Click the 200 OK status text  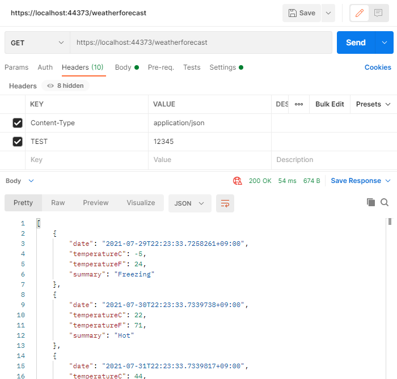pos(260,181)
